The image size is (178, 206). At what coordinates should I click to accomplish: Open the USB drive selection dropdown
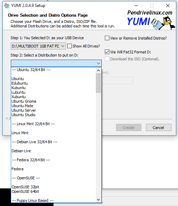click(38, 46)
